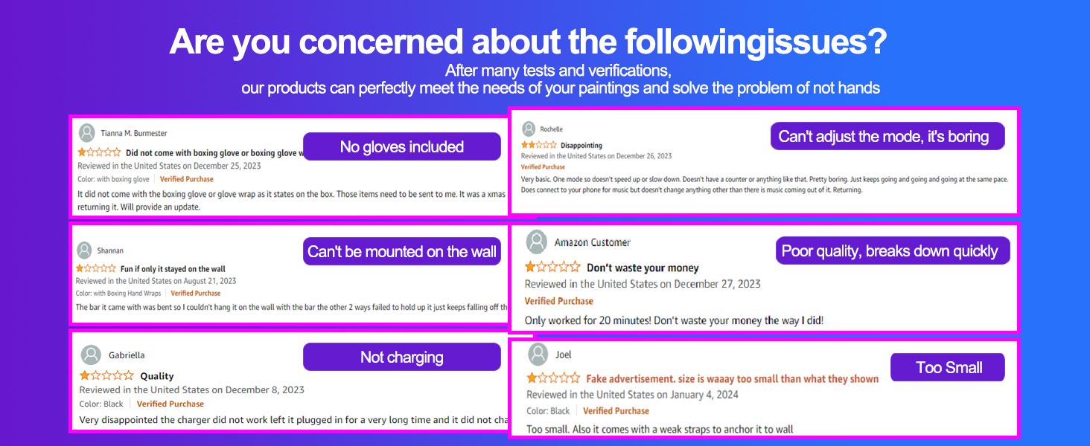Click the star rating on Joel's review
Image resolution: width=1090 pixels, height=446 pixels.
553,378
